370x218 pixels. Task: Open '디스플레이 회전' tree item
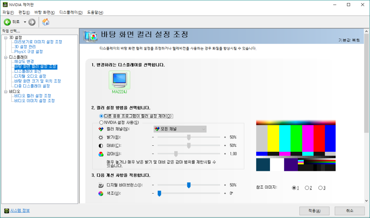tap(28, 71)
